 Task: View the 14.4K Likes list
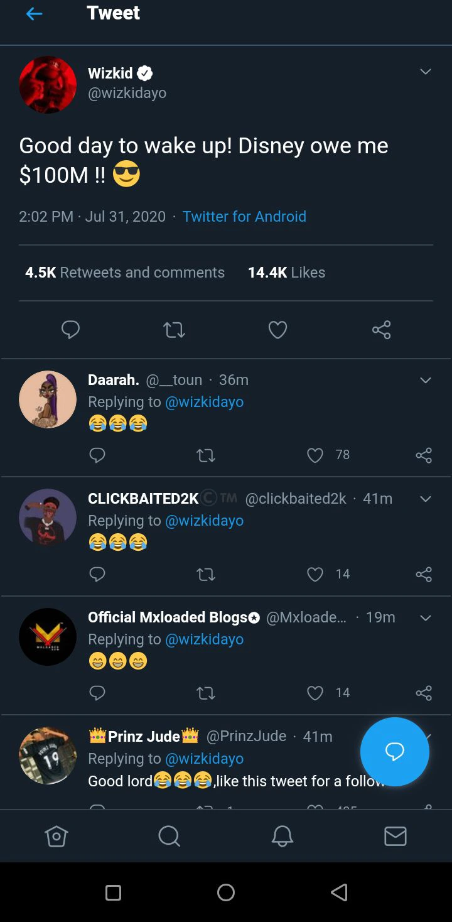tap(286, 273)
